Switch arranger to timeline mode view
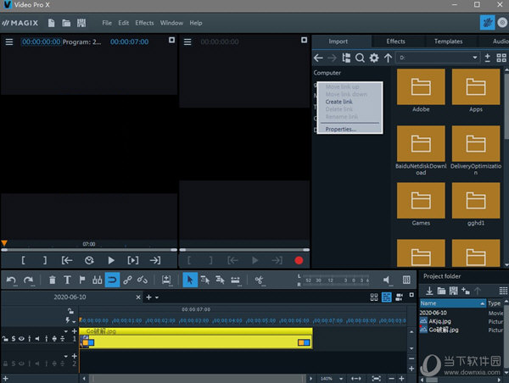509x383 pixels. coord(386,297)
